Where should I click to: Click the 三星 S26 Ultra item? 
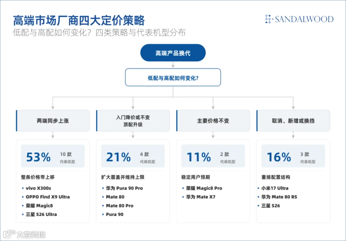[x=41, y=214]
